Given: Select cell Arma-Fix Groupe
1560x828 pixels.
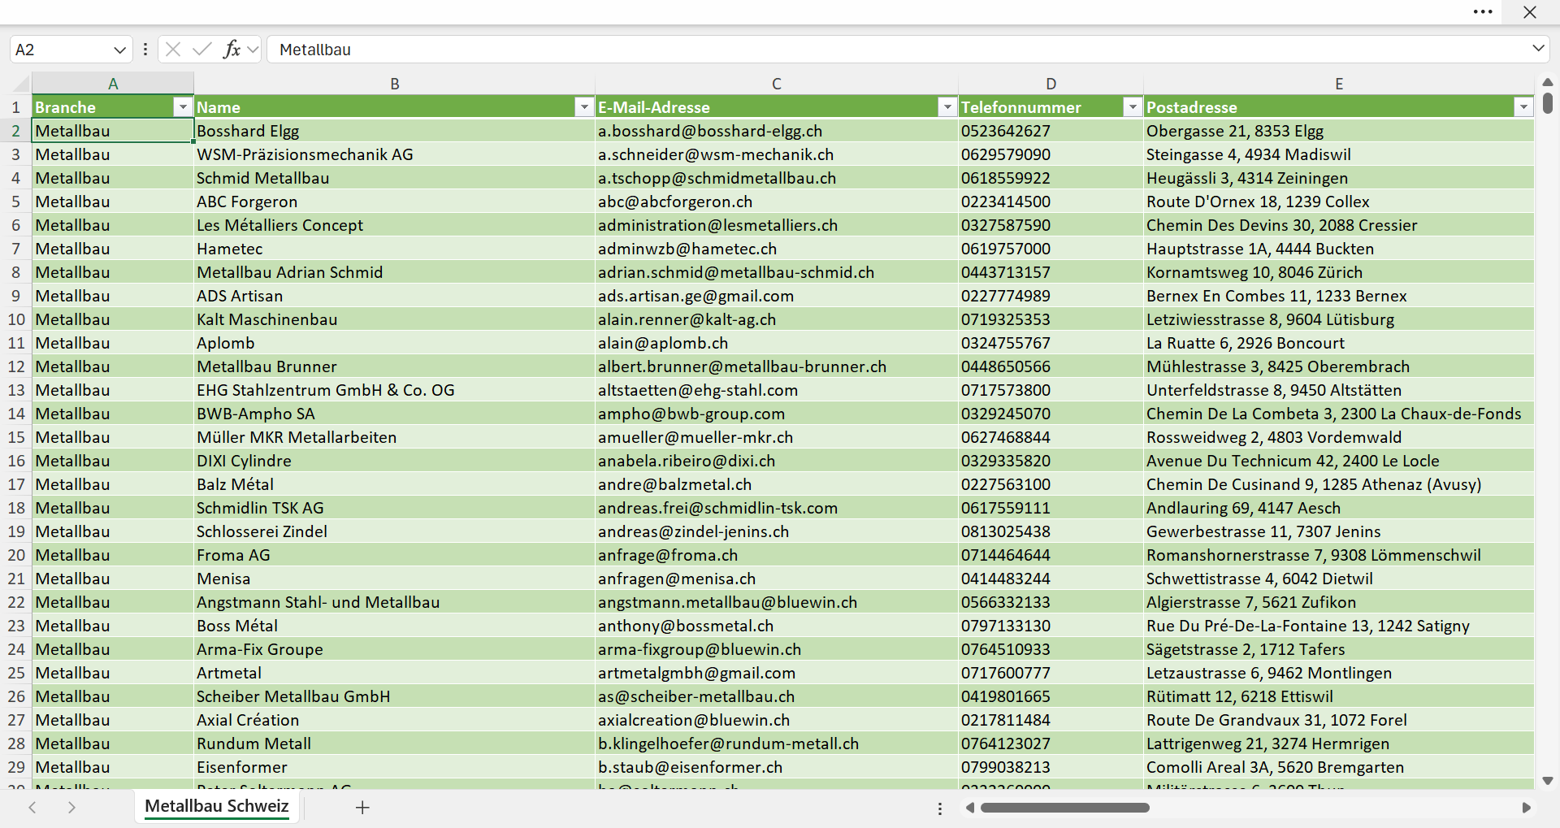Looking at the screenshot, I should (395, 649).
